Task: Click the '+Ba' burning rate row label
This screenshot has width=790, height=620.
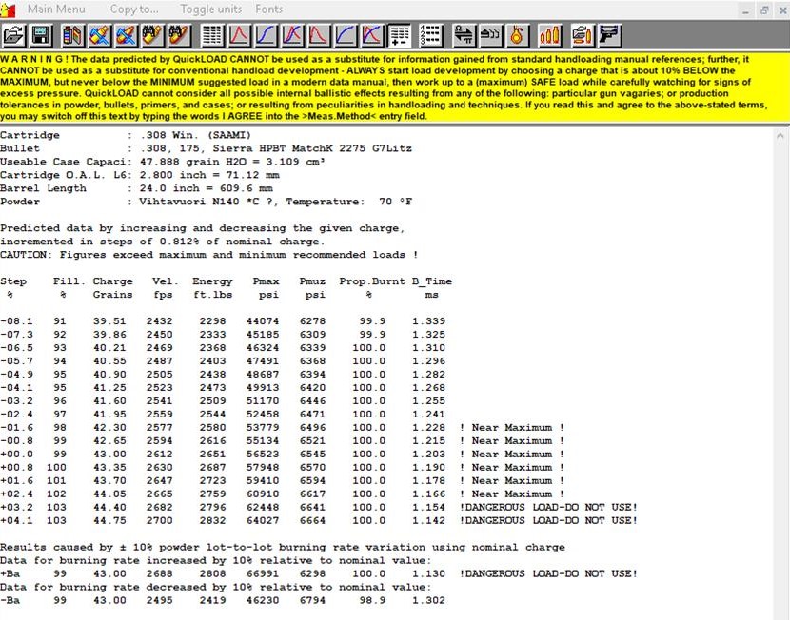Action: (10, 573)
